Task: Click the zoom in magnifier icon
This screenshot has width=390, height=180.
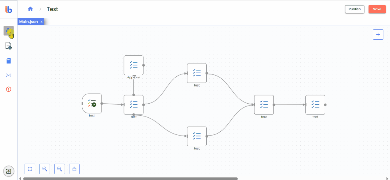Action: 59,169
